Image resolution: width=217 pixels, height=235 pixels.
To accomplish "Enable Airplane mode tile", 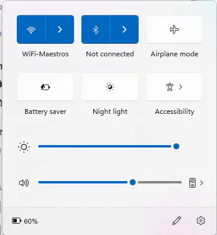I will [175, 29].
